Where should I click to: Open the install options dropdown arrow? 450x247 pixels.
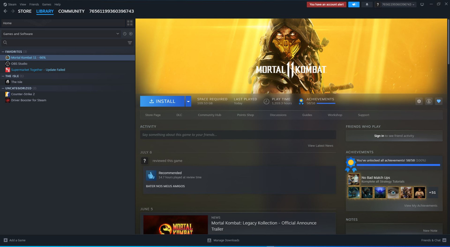tap(188, 101)
